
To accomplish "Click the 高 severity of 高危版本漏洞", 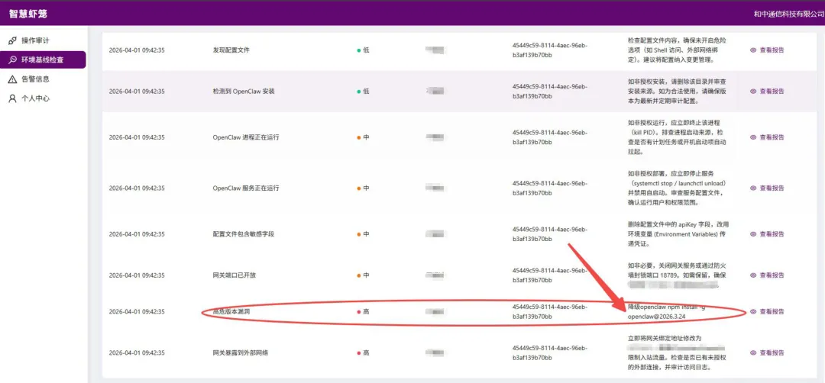I will pos(364,311).
